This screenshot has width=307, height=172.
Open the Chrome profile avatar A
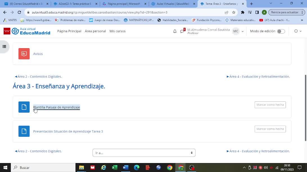(x=264, y=12)
